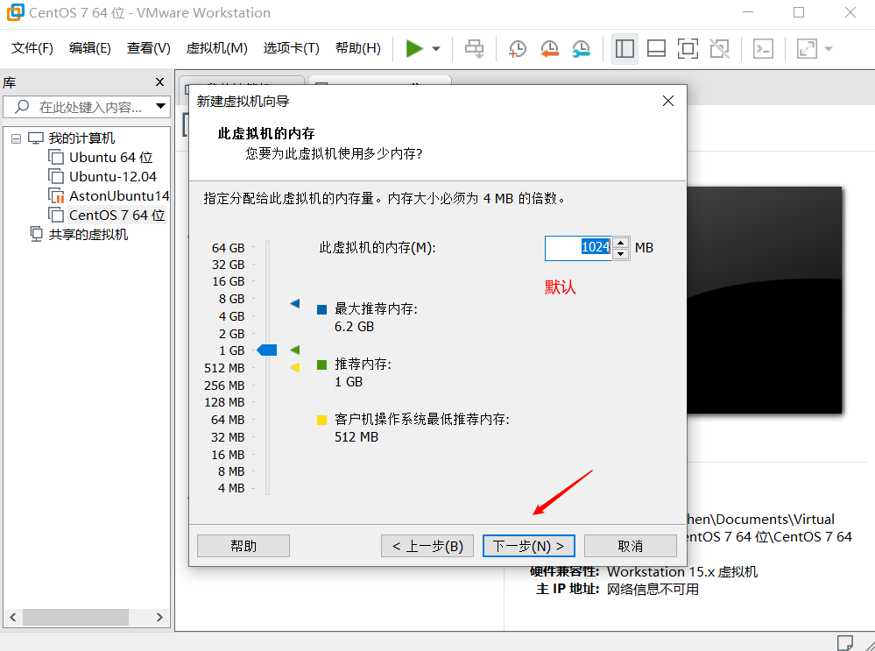Click the yellow minimum recommended memory marker
Screen dimensions: 875x651
(295, 367)
